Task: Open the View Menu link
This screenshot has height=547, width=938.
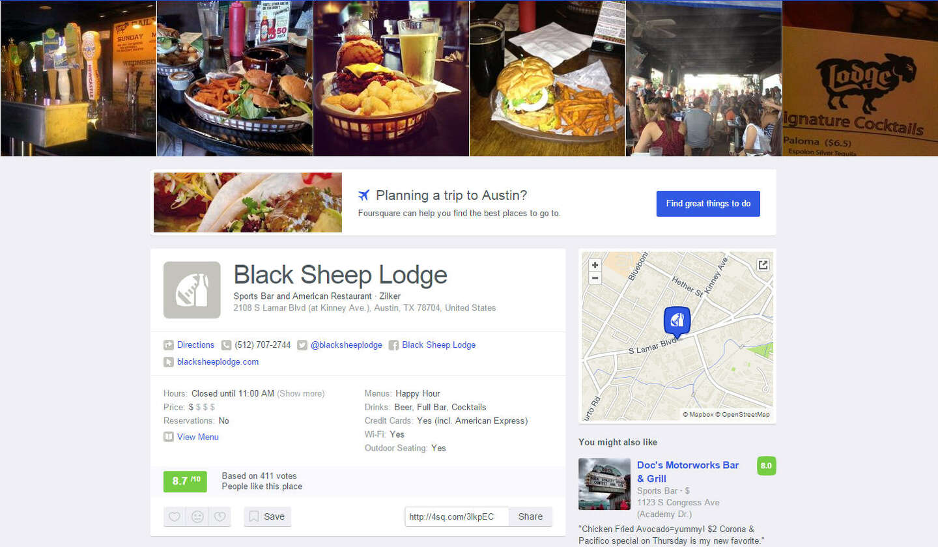Action: (x=198, y=437)
